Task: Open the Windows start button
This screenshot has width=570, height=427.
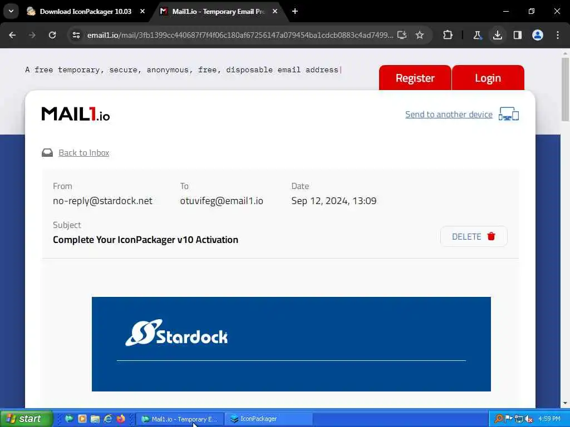Action: click(26, 419)
